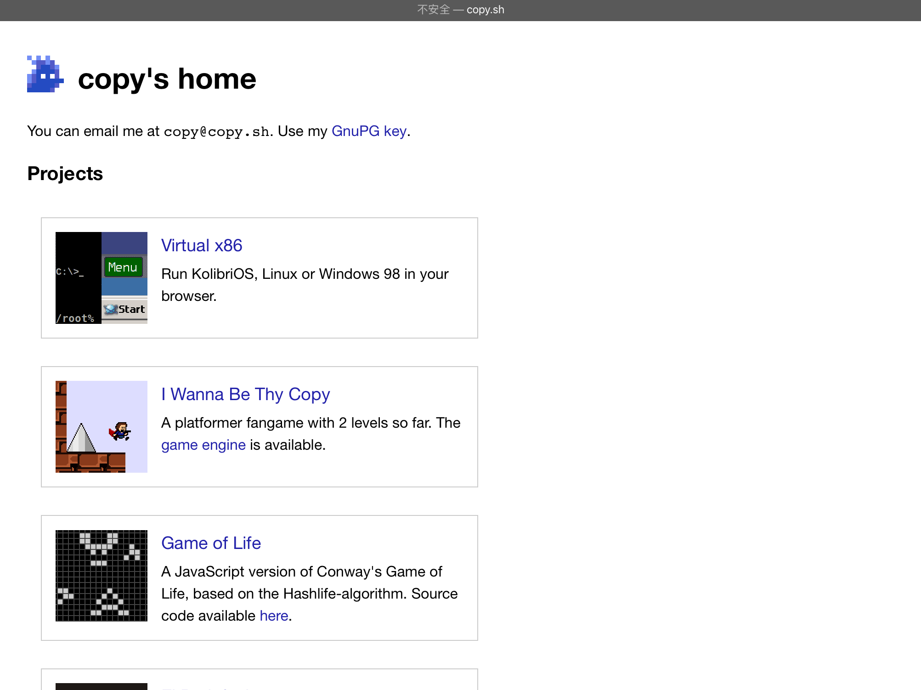Click the Game of Life grid thumbnail
921x690 pixels.
(x=102, y=576)
